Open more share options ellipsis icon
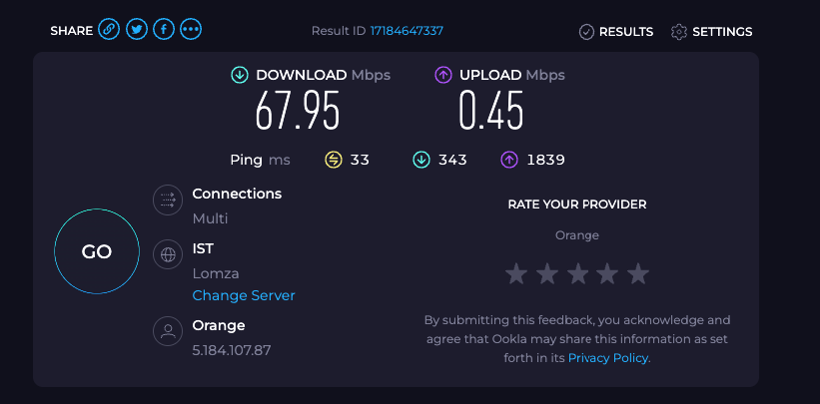Viewport: 820px width, 404px height. click(191, 29)
